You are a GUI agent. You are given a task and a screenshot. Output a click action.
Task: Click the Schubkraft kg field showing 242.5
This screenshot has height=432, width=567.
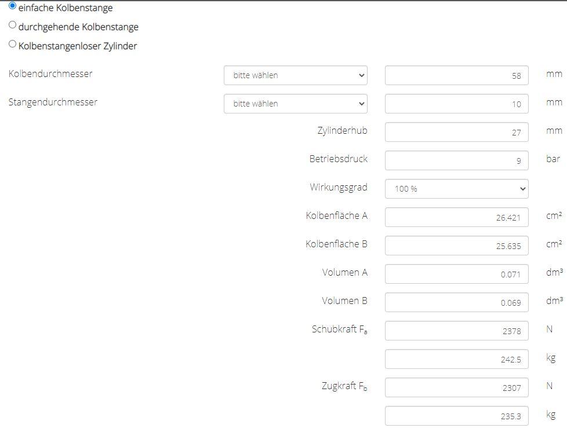pyautogui.click(x=456, y=359)
